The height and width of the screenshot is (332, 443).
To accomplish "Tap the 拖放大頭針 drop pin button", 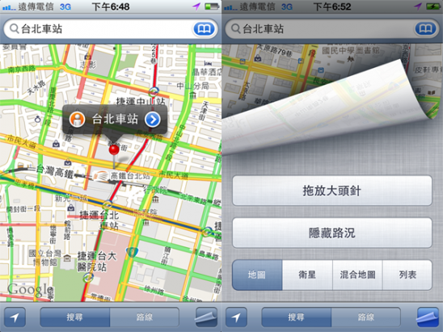I will (332, 191).
